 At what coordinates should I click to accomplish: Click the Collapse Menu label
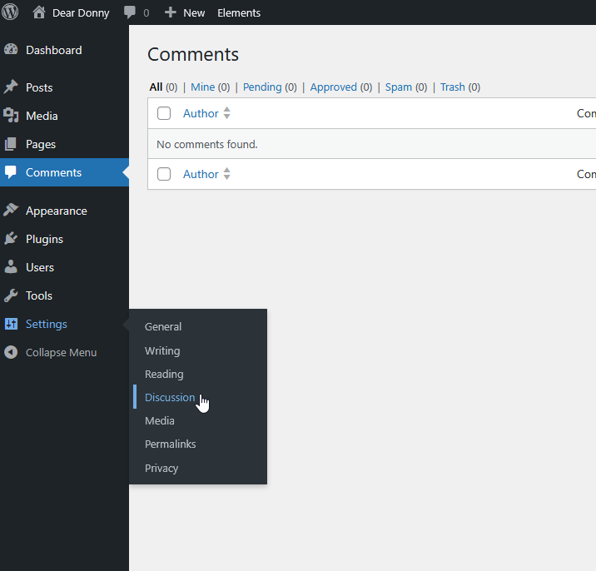point(62,352)
